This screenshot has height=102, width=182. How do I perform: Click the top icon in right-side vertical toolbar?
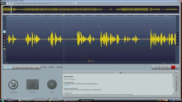(178, 33)
